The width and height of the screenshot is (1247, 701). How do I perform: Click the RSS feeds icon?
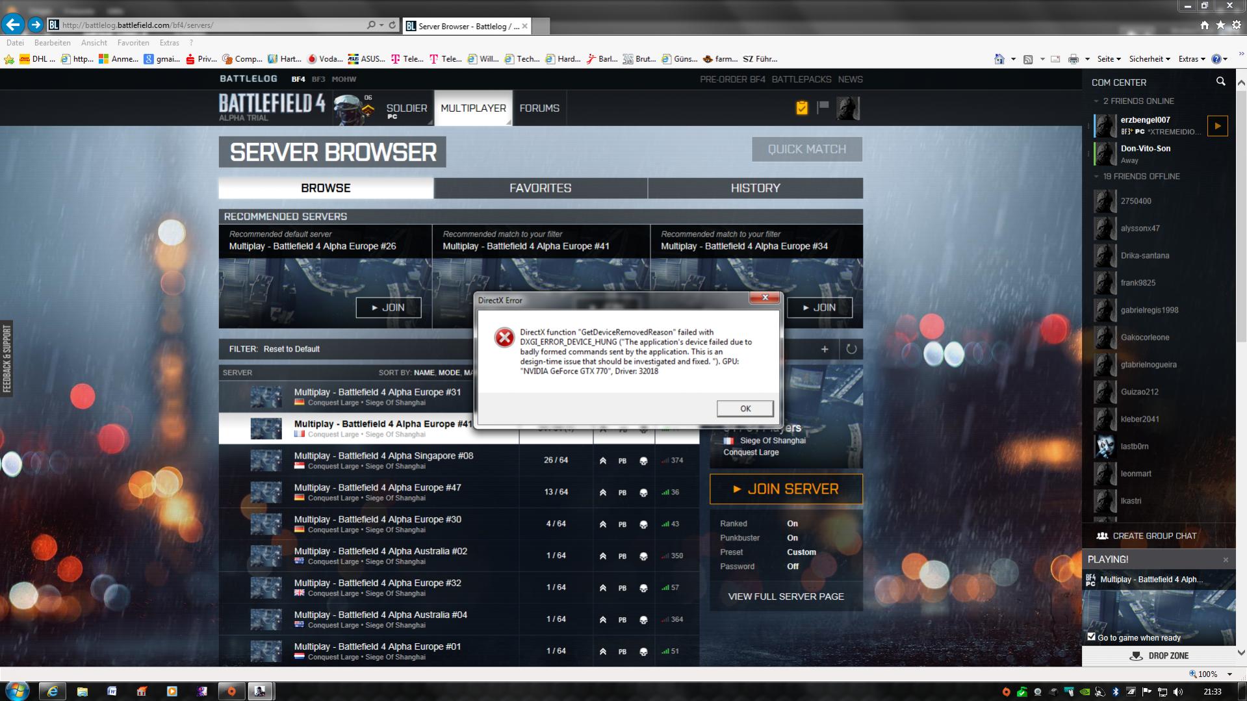[x=1028, y=59]
